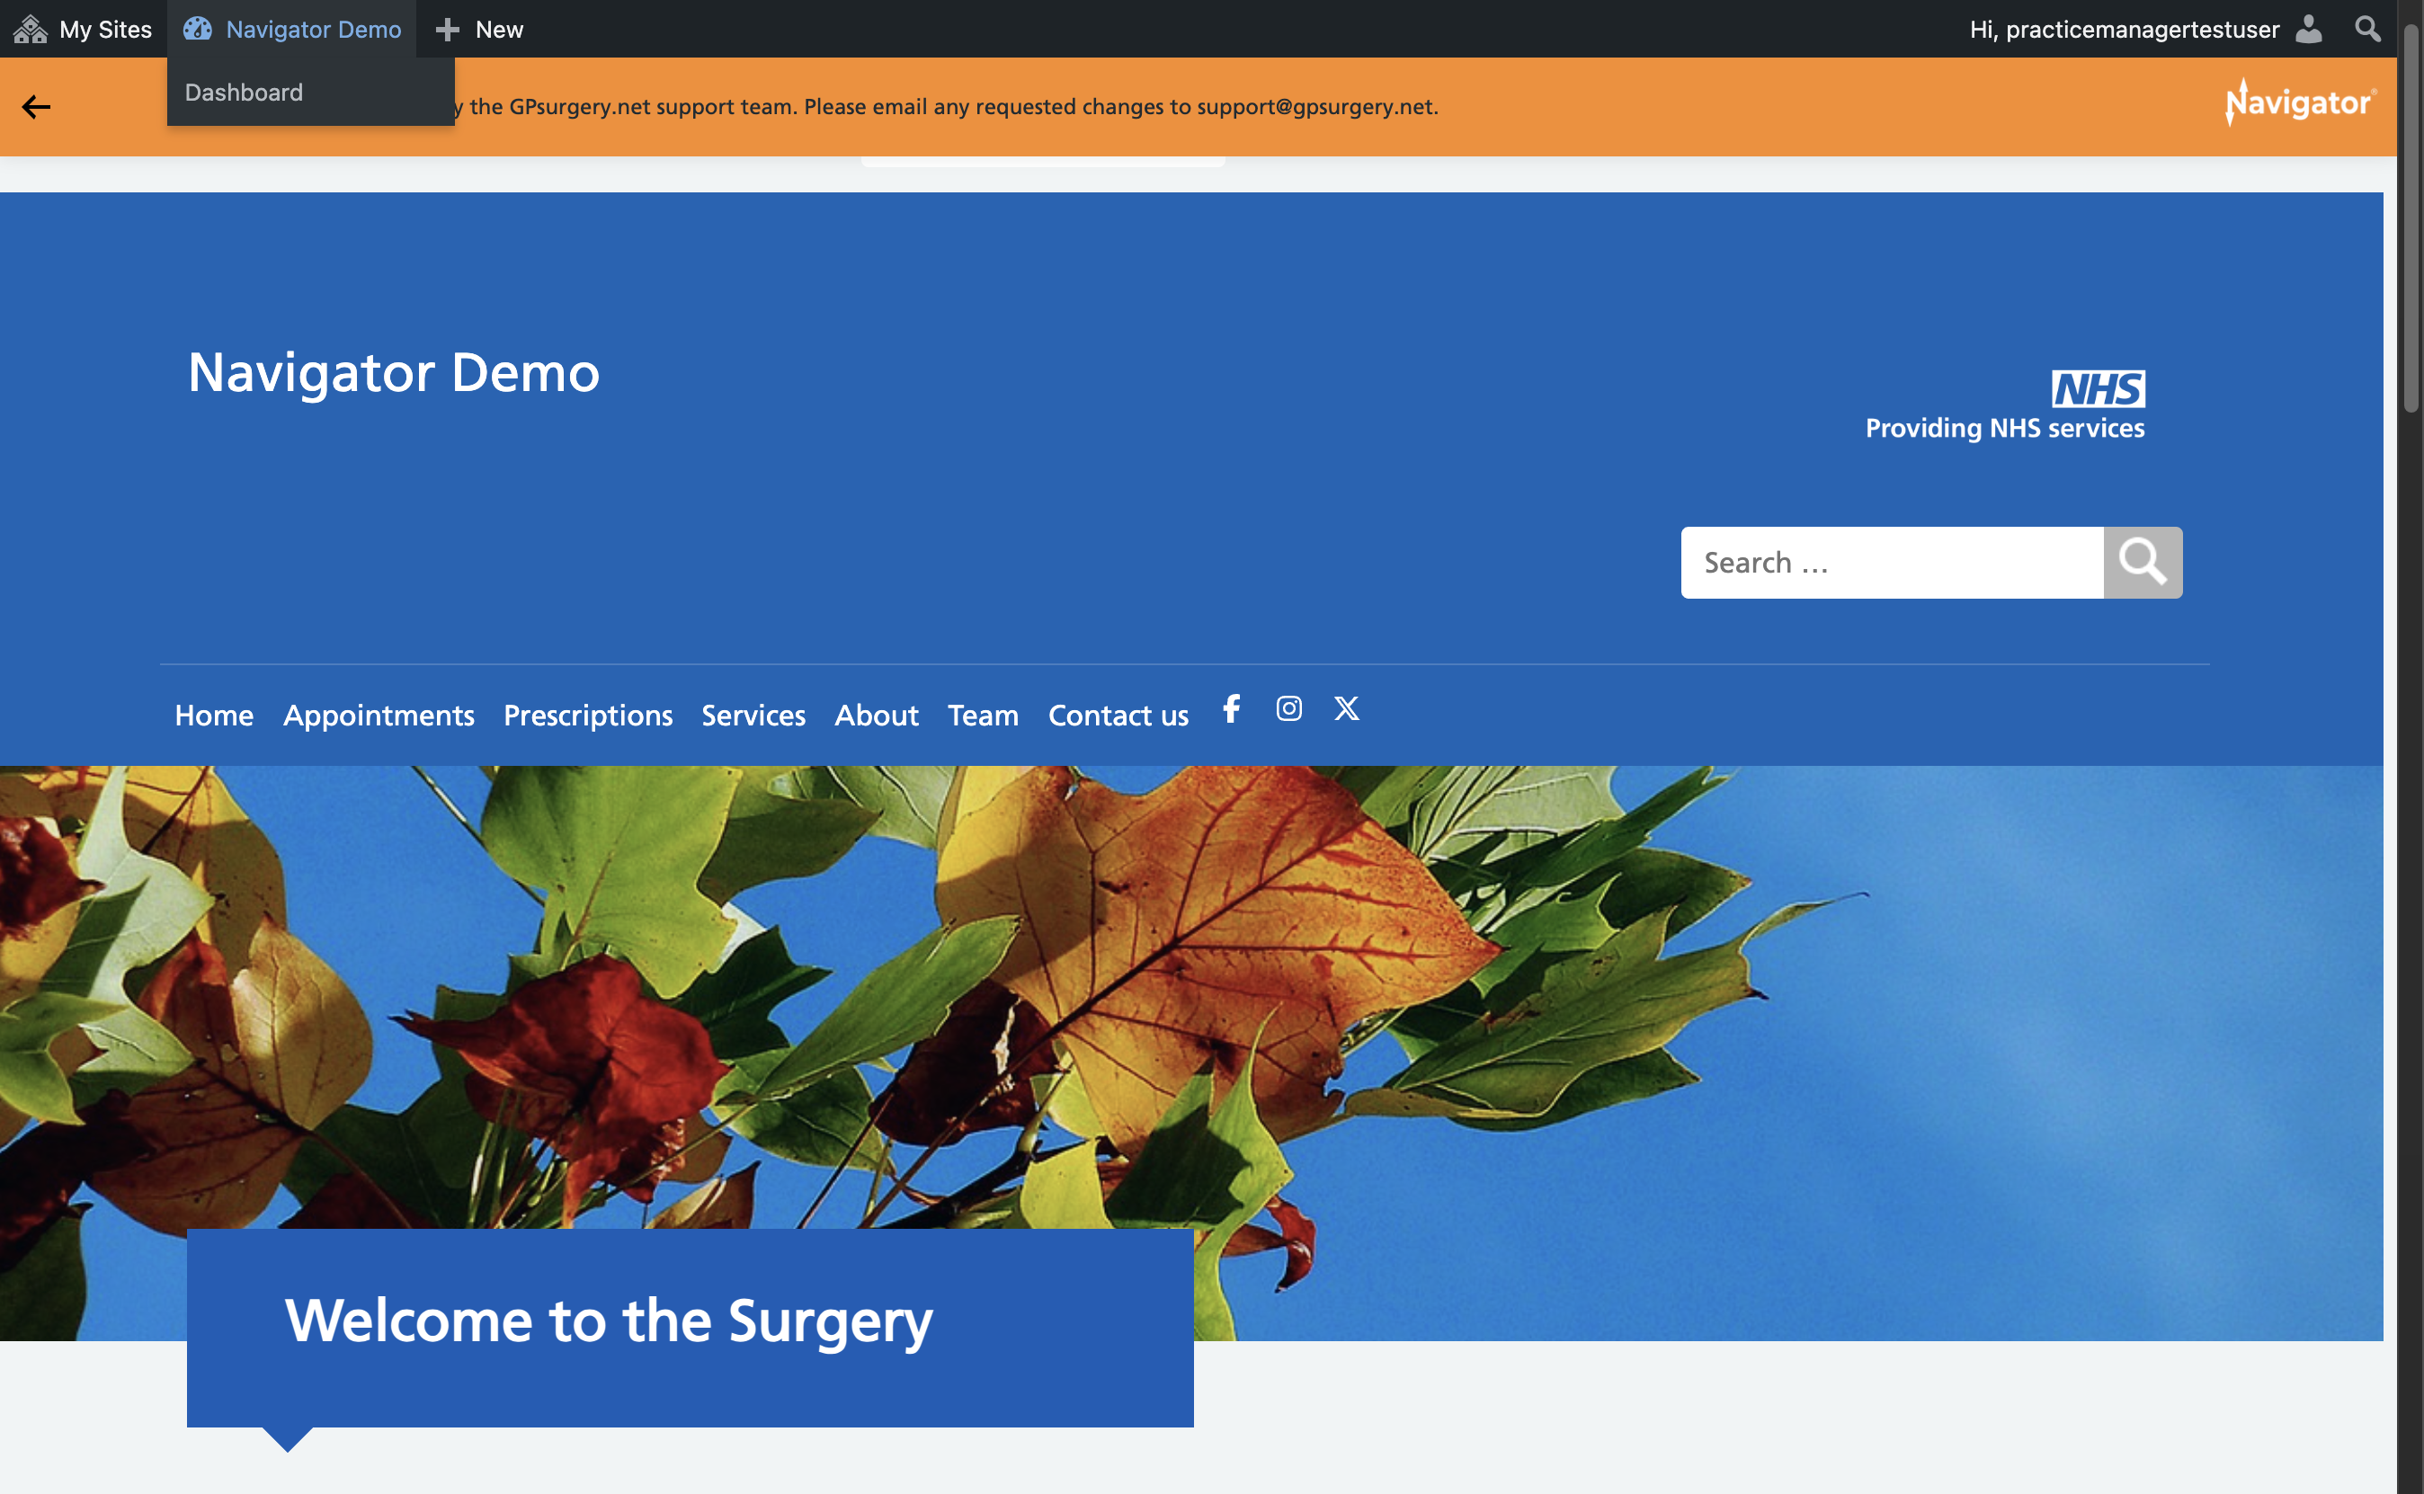The image size is (2424, 1494).
Task: Click the page vertical scrollbar thumb
Action: click(x=2411, y=218)
